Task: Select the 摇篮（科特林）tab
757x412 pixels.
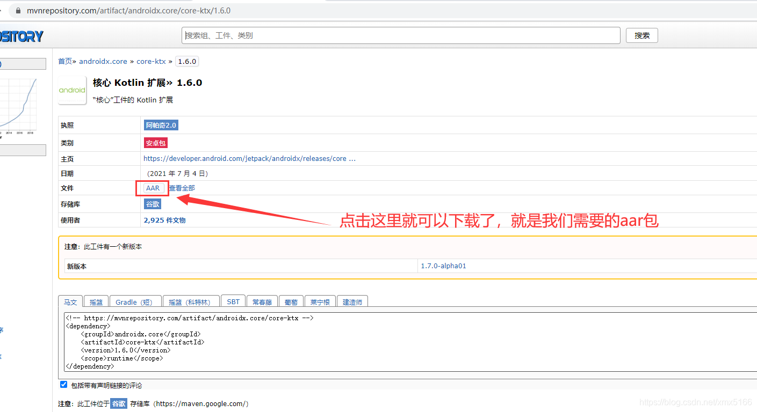Action: pyautogui.click(x=191, y=302)
